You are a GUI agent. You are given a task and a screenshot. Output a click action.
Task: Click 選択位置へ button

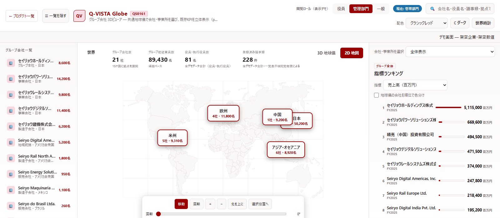[x=260, y=204]
